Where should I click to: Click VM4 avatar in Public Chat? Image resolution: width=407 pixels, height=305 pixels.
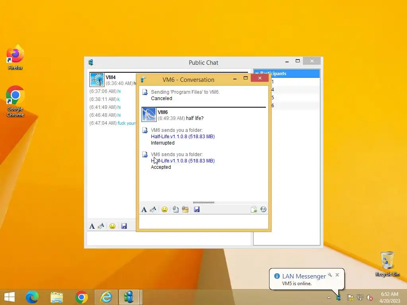pyautogui.click(x=97, y=79)
